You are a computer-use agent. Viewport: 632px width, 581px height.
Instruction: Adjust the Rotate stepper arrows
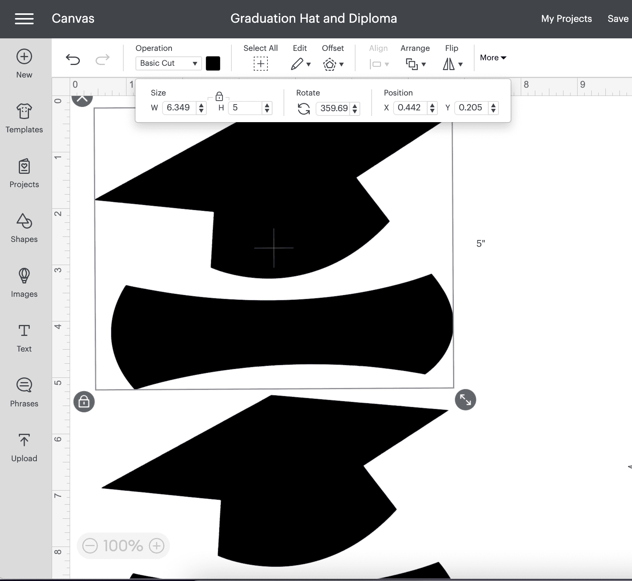pos(355,108)
